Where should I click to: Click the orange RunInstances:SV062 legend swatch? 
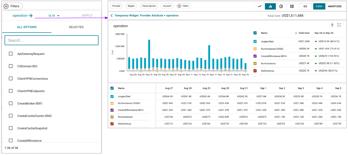click(x=255, y=49)
